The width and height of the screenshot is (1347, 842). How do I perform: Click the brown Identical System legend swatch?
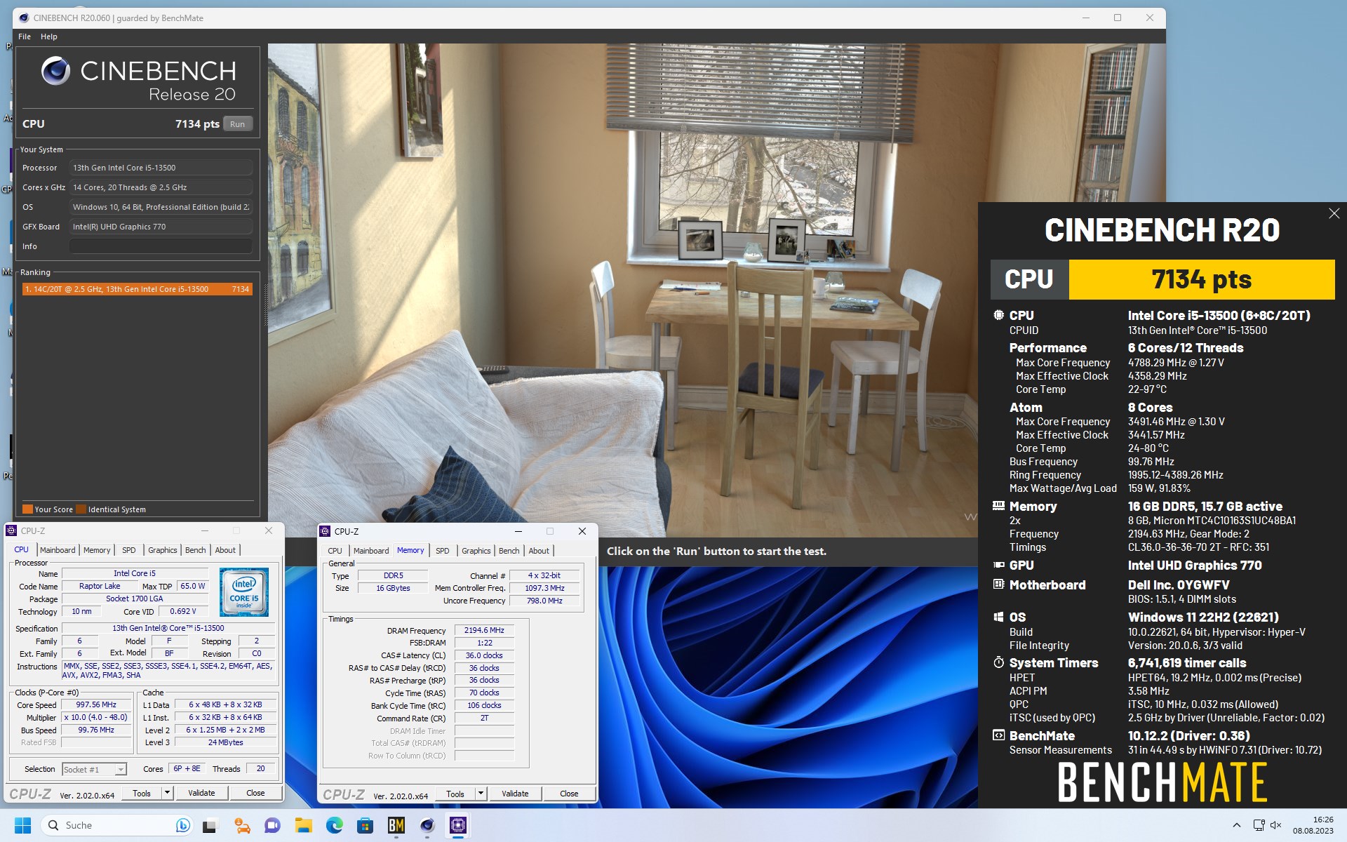tap(81, 509)
